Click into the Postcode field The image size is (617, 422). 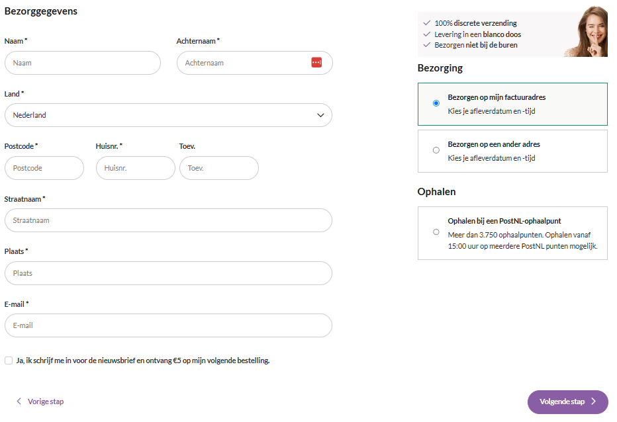[44, 168]
